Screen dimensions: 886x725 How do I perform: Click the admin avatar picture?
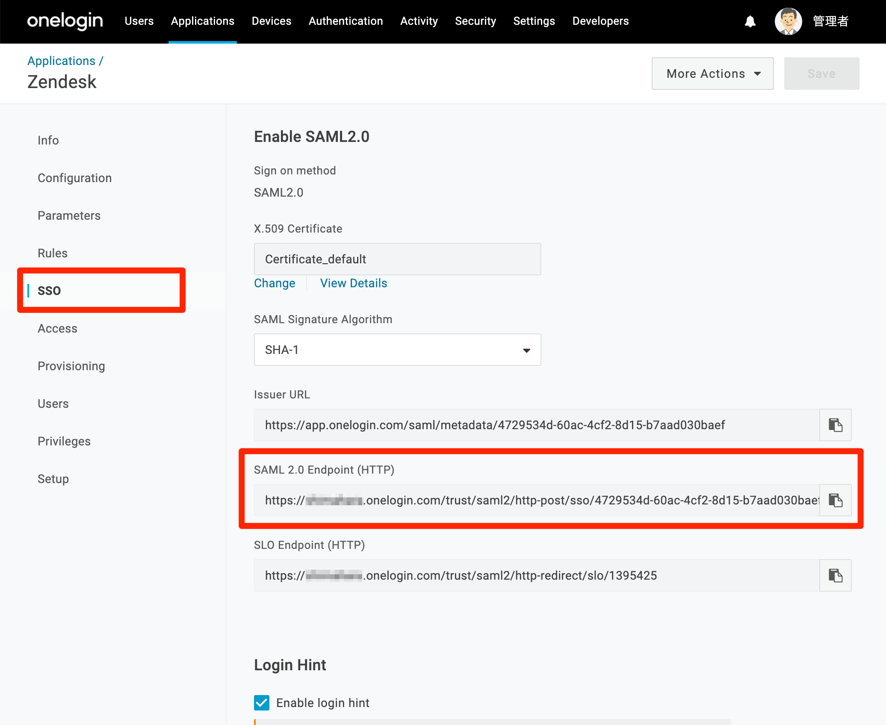tap(788, 21)
